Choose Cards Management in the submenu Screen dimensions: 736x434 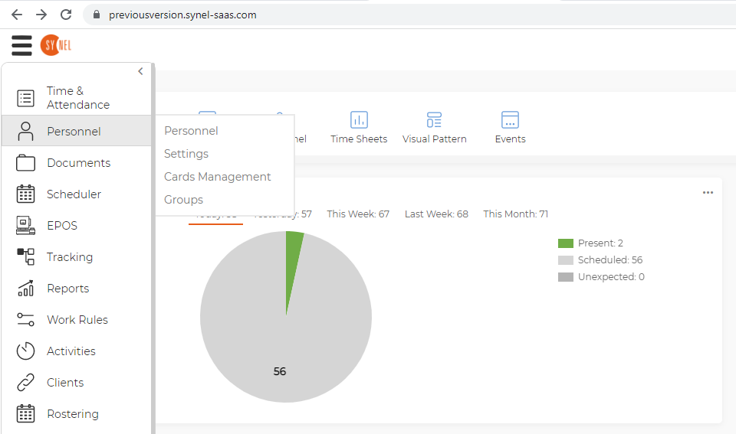pyautogui.click(x=217, y=177)
